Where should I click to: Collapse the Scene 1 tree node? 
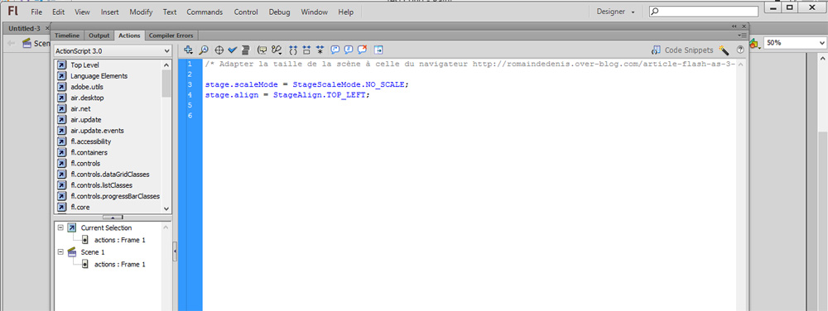[60, 252]
